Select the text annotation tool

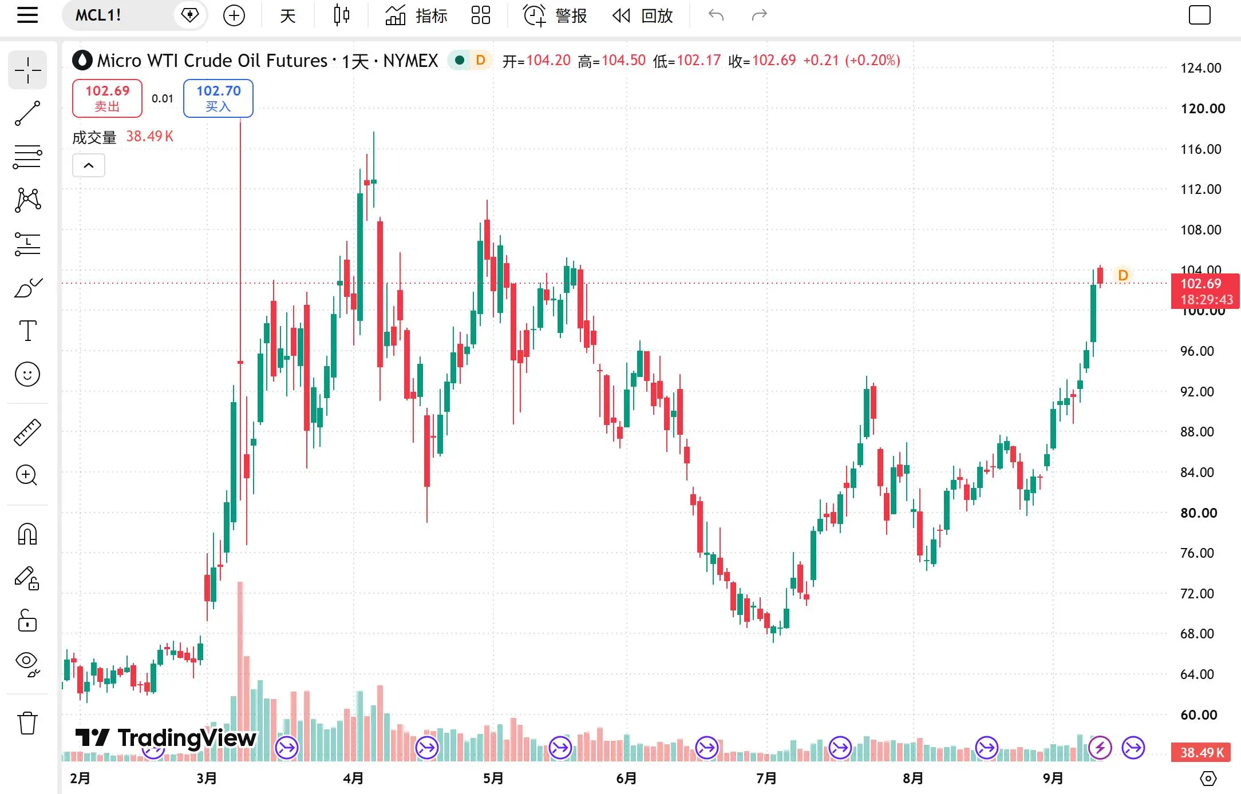pos(27,331)
